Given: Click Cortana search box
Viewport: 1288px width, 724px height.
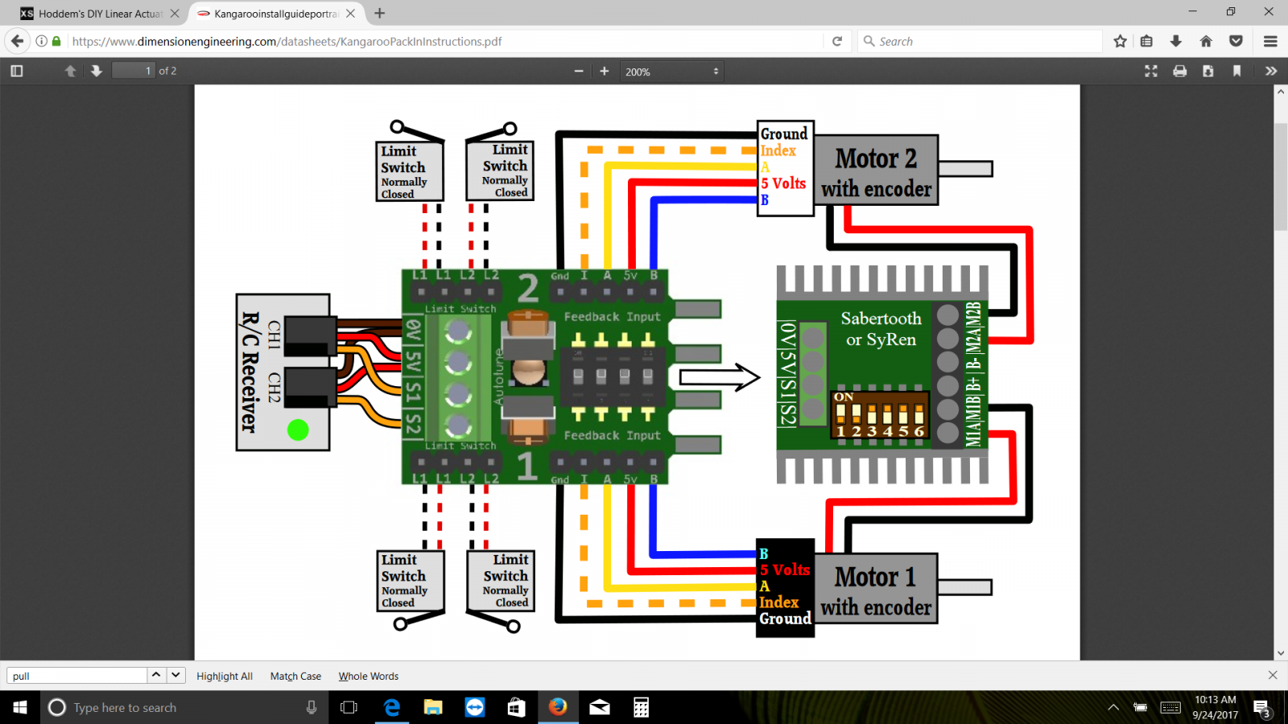Looking at the screenshot, I should 184,707.
